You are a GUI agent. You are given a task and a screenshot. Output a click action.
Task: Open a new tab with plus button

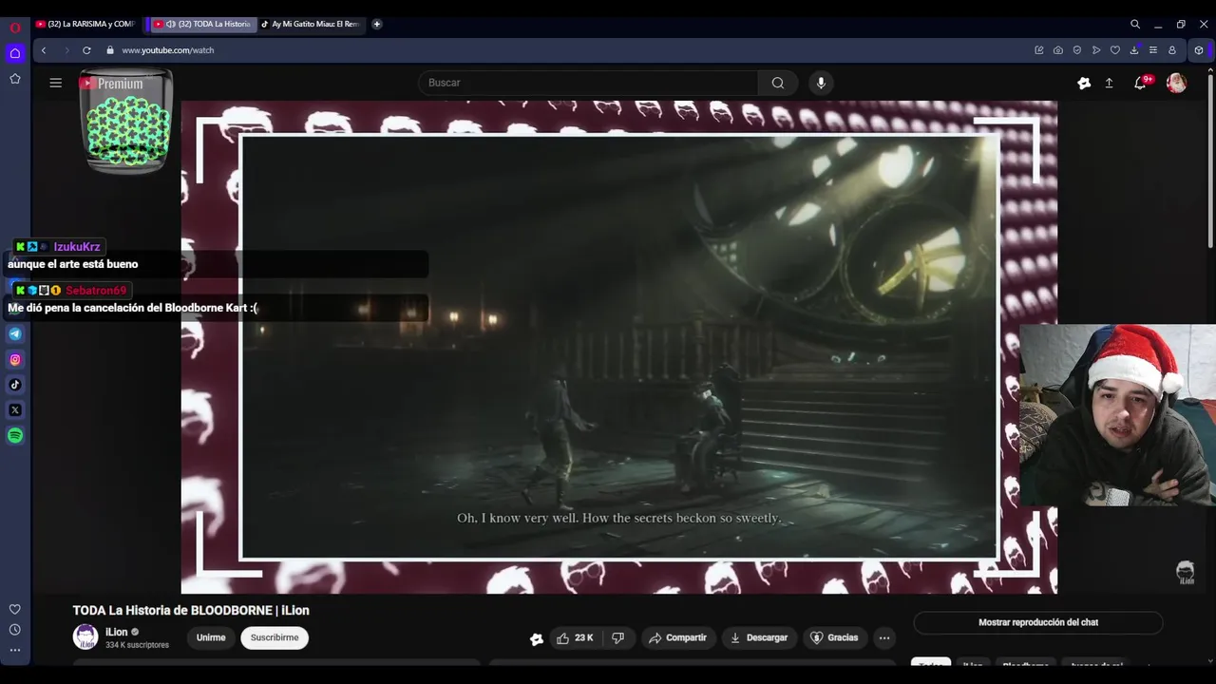coord(377,24)
